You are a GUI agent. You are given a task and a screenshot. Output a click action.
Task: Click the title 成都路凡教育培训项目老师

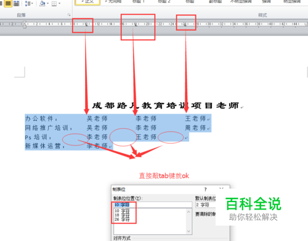(x=166, y=105)
